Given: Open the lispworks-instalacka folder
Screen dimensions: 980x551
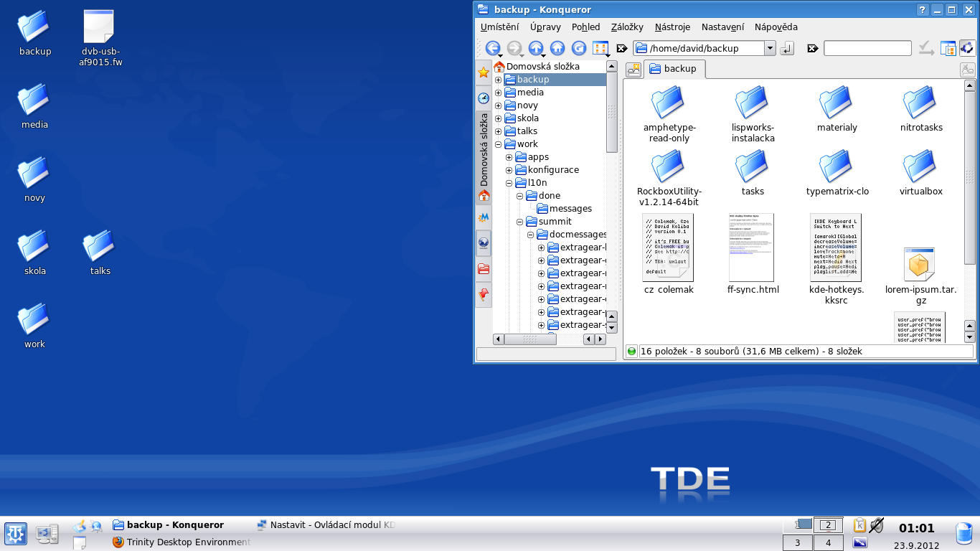Looking at the screenshot, I should pyautogui.click(x=753, y=115).
